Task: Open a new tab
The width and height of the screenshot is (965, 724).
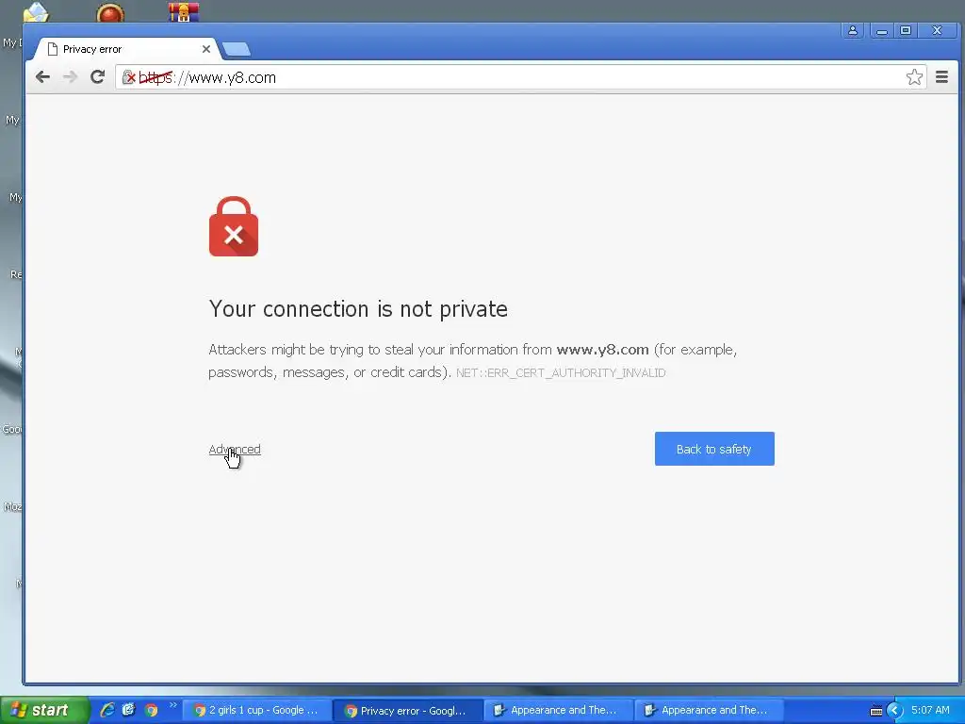Action: (237, 49)
